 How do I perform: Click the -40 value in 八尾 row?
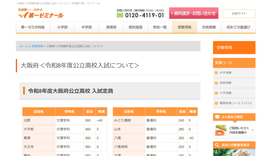191,138
